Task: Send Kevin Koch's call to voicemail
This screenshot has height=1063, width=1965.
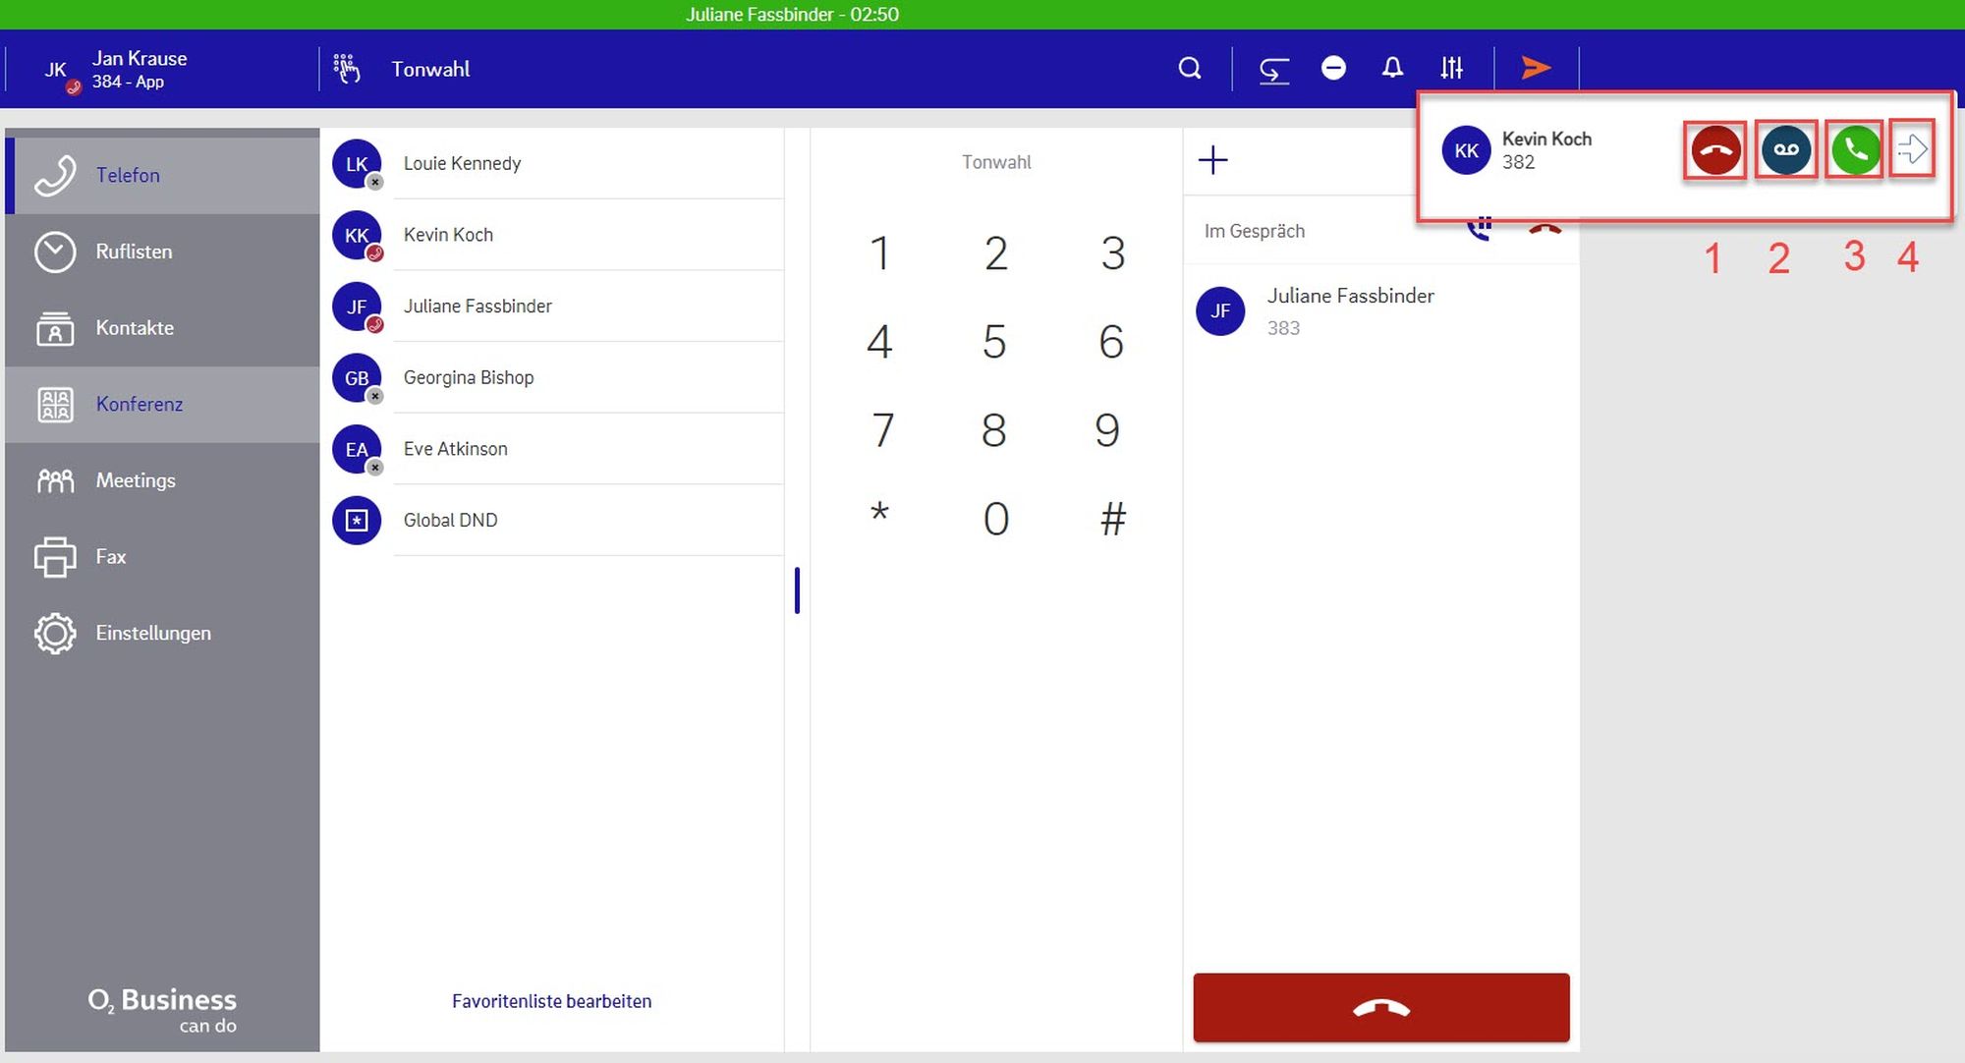Action: pos(1785,150)
